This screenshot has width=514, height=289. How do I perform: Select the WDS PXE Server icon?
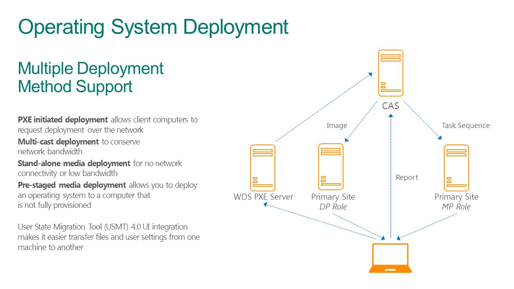pos(262,168)
